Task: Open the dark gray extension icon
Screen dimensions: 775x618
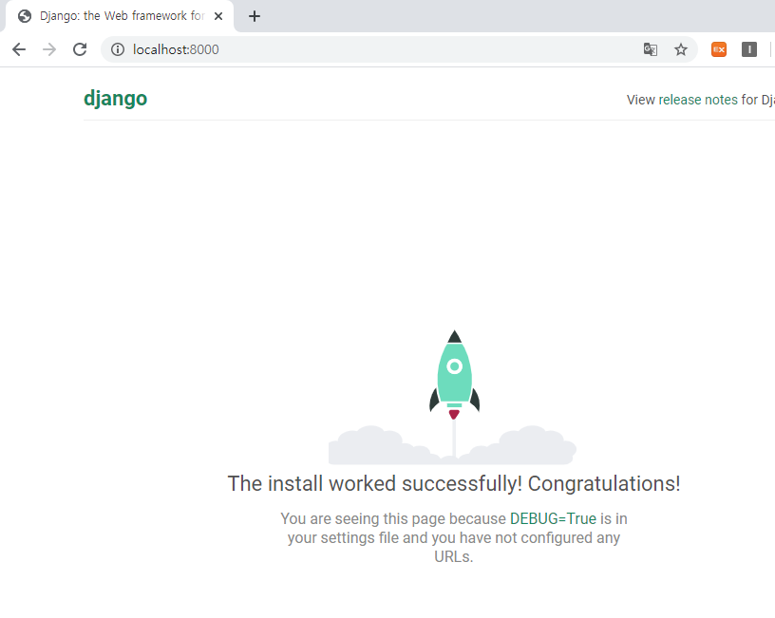Action: (x=749, y=49)
